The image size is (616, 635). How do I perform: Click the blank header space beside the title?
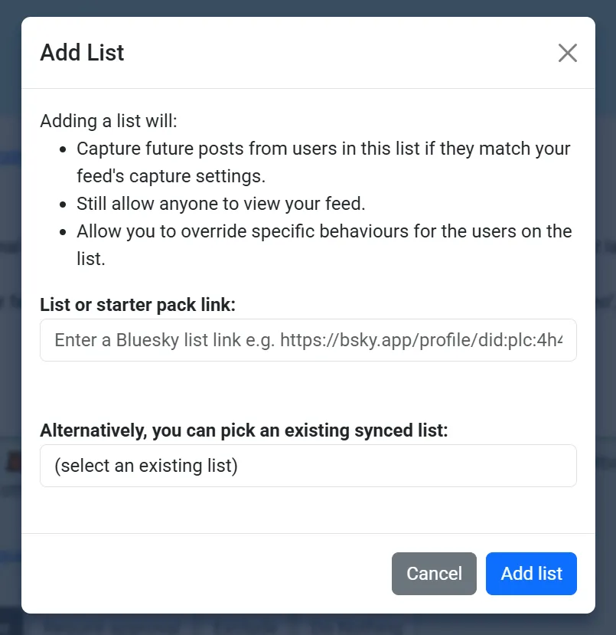(x=337, y=53)
